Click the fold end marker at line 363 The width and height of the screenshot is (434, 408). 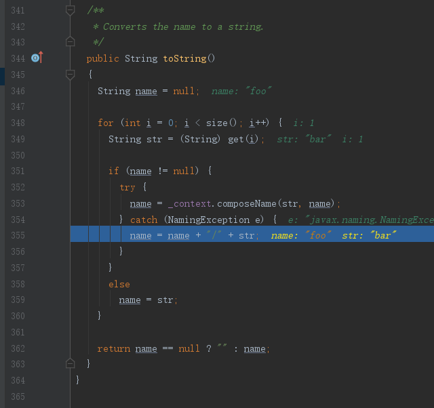click(70, 364)
